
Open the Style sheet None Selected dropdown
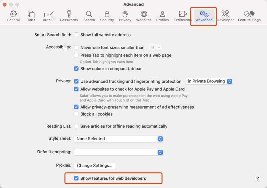(118, 139)
